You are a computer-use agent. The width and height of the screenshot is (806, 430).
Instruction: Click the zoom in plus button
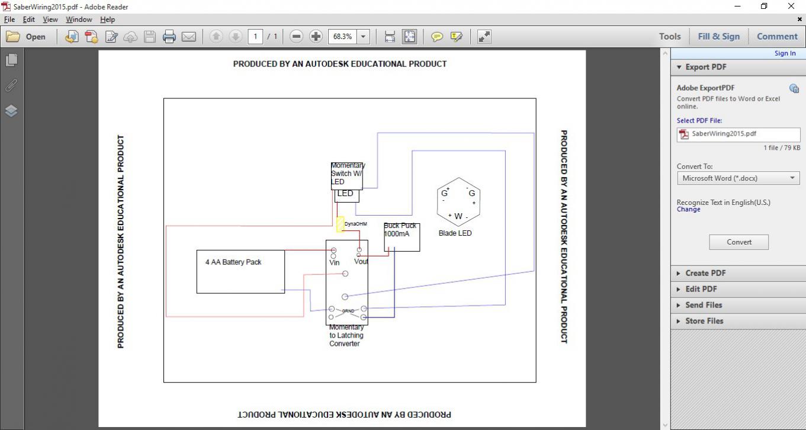[x=316, y=37]
